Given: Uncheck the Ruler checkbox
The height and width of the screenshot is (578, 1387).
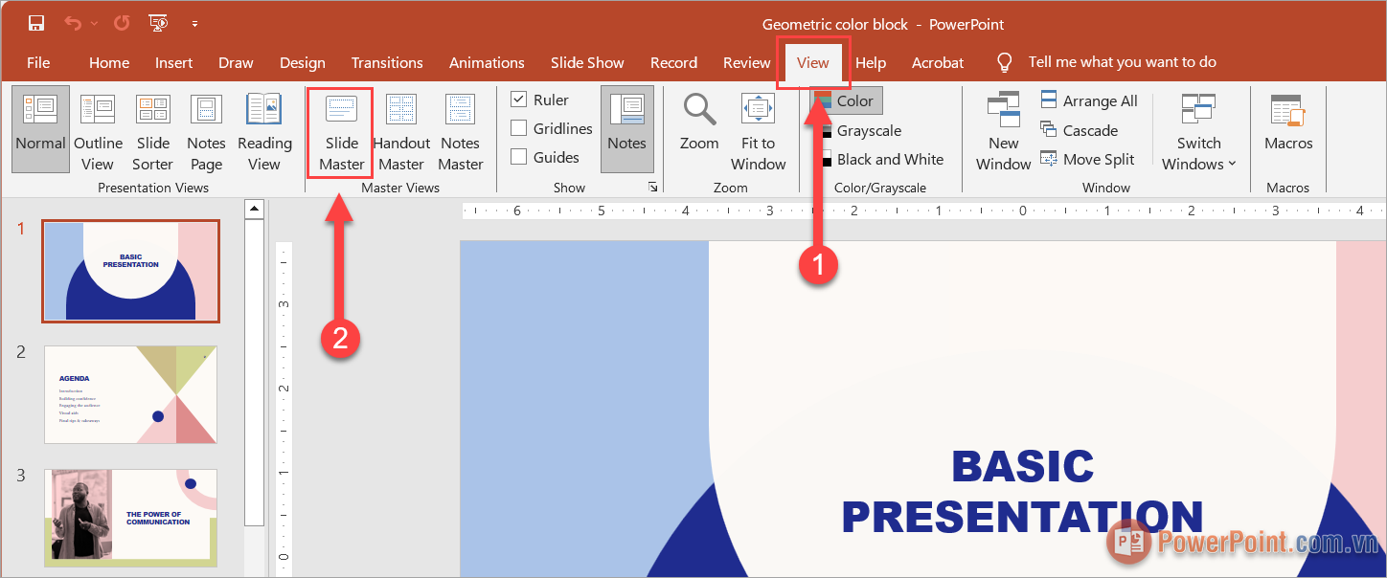Looking at the screenshot, I should coord(519,100).
